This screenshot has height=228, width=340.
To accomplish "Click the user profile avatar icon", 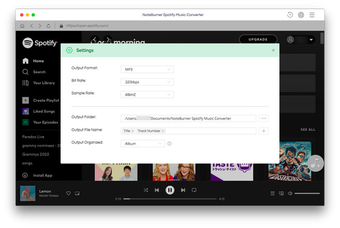I will tap(290, 40).
